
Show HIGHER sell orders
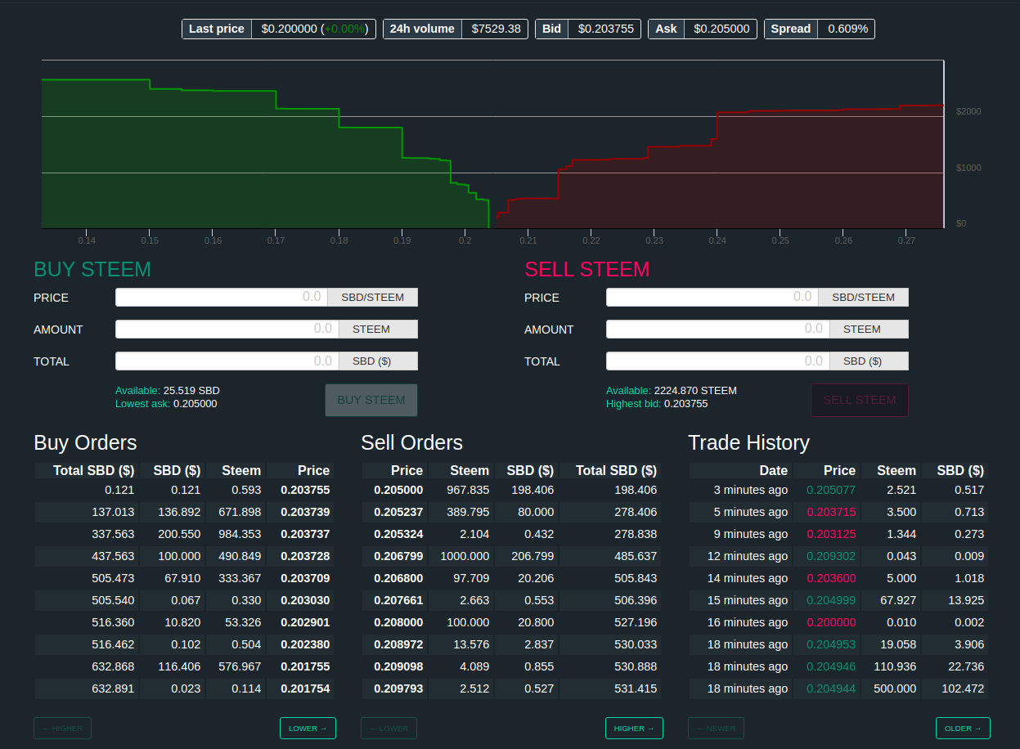click(x=634, y=728)
